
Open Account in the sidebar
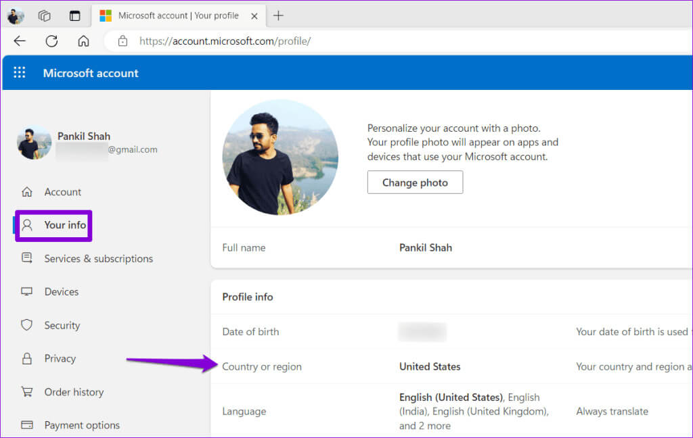pos(63,192)
